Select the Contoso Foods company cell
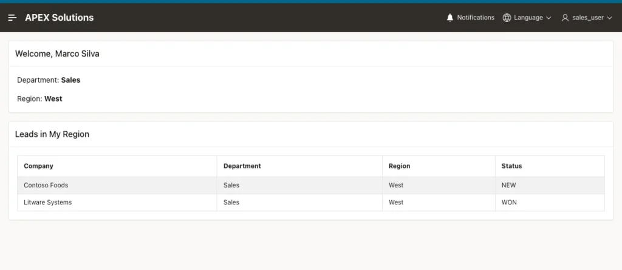This screenshot has width=622, height=270. 117,185
